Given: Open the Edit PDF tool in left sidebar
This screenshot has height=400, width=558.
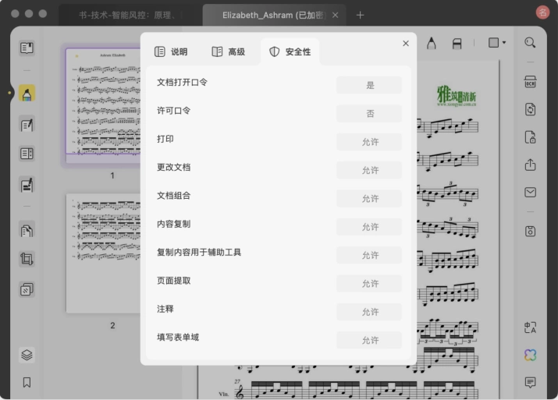Looking at the screenshot, I should (27, 125).
